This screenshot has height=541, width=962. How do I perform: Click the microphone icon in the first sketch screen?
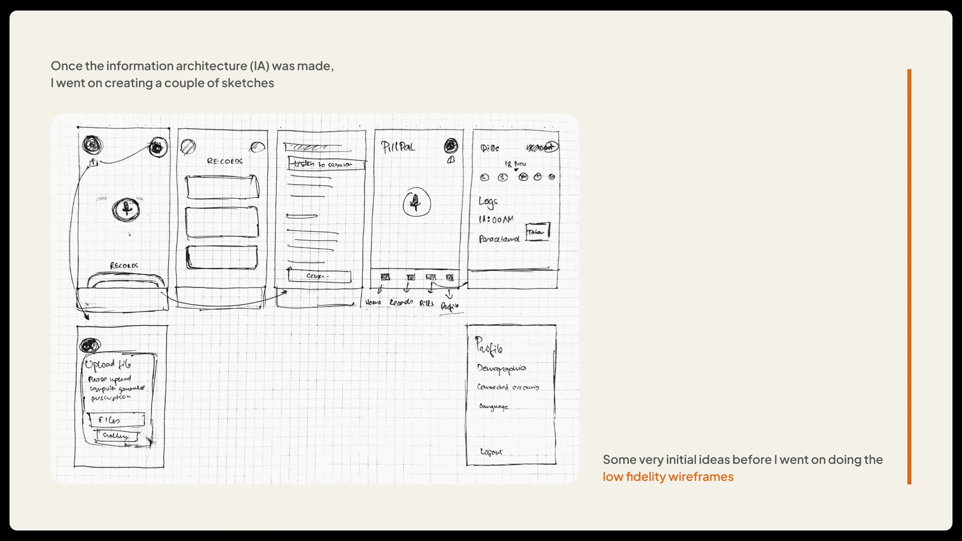[126, 209]
